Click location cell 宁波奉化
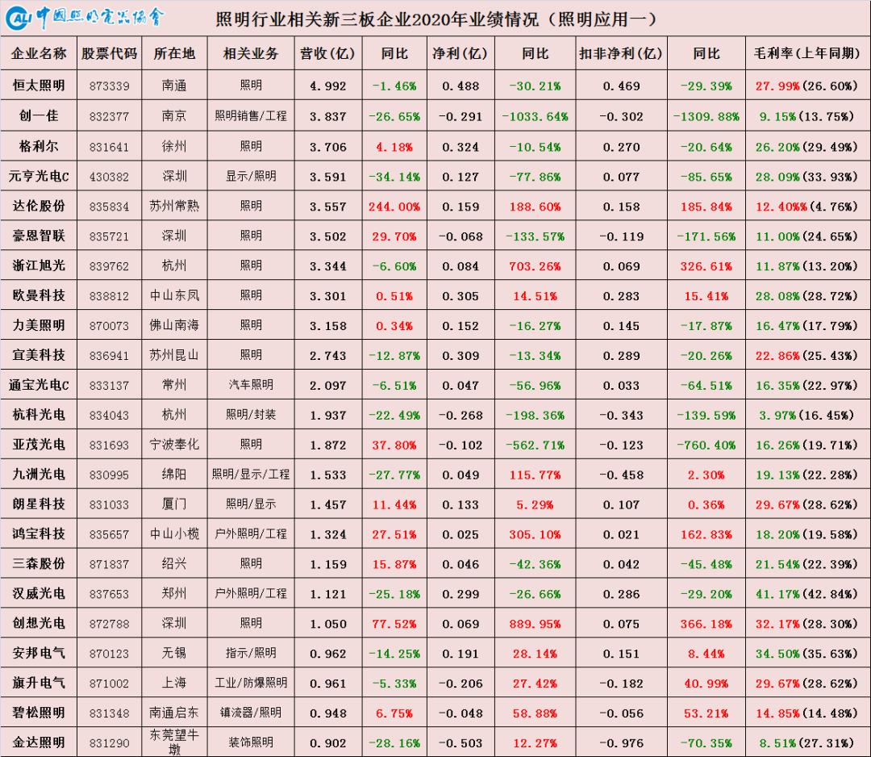871x757 pixels. pos(174,445)
